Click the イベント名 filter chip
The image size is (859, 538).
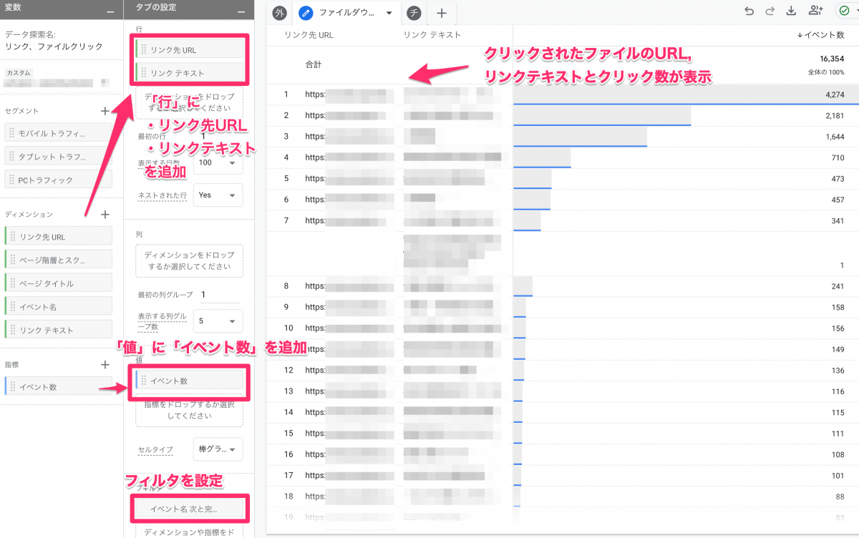click(x=189, y=509)
